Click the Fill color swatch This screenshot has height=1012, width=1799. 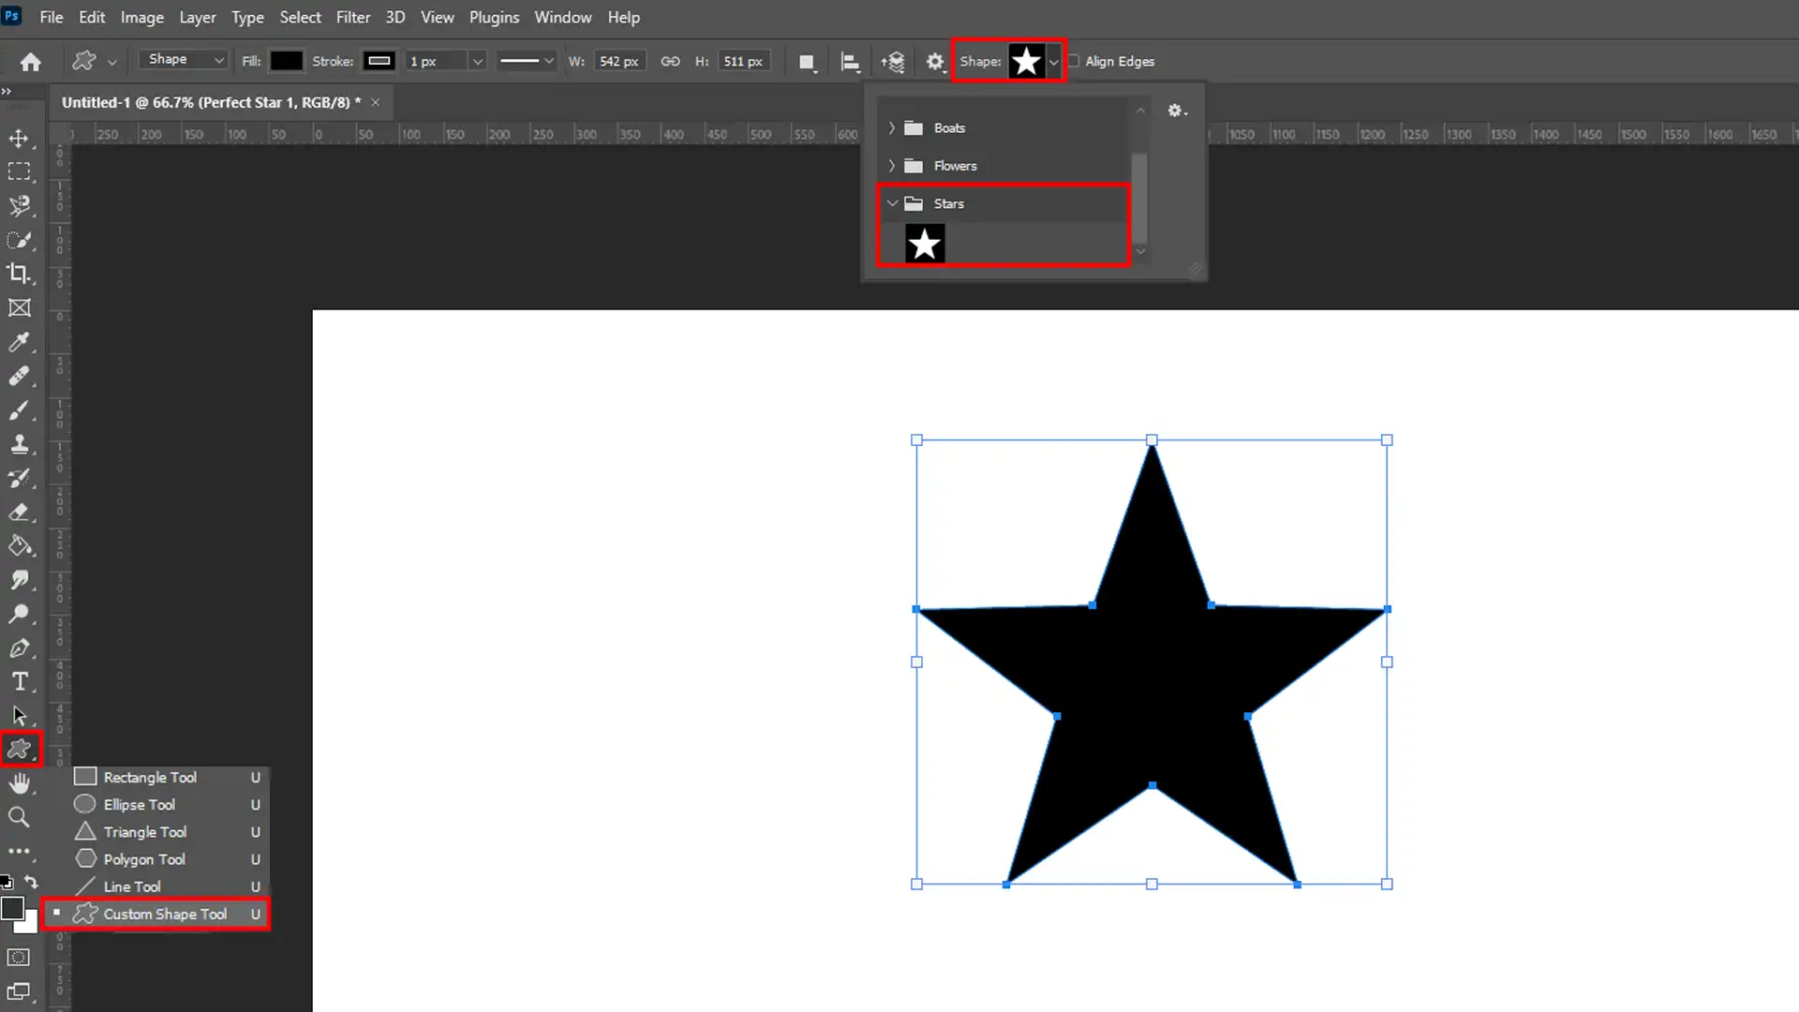pos(286,61)
